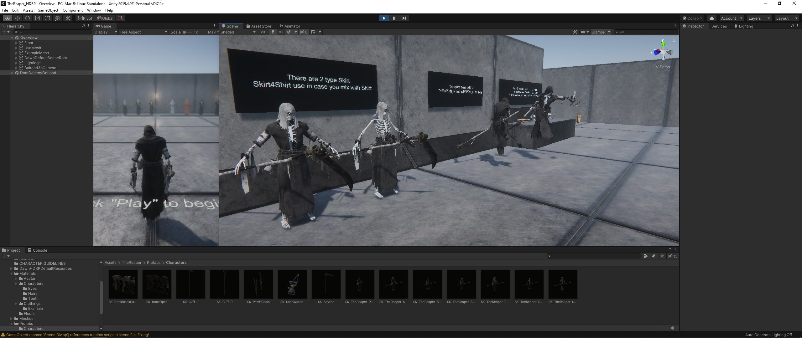Open the GameObject menu
This screenshot has width=802, height=338.
click(48, 10)
